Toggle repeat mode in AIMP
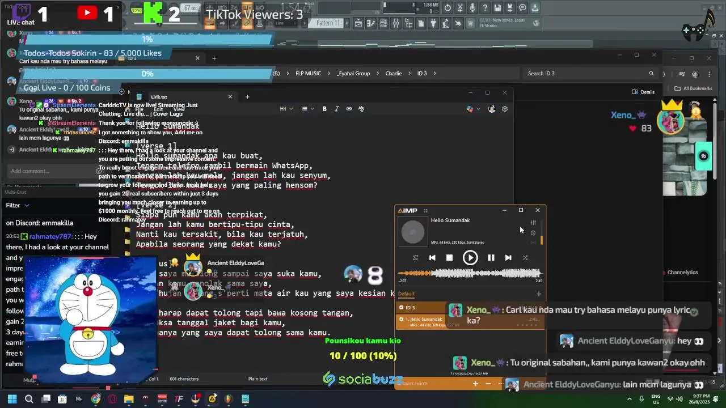726x408 pixels. tap(415, 257)
